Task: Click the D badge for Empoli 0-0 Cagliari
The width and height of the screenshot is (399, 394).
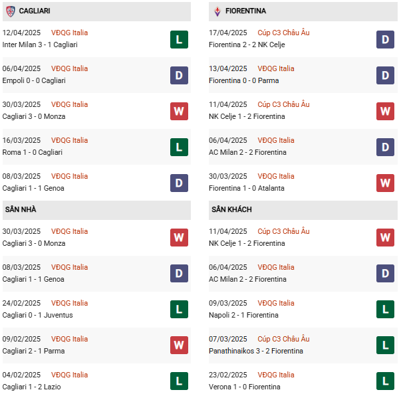Action: click(179, 75)
